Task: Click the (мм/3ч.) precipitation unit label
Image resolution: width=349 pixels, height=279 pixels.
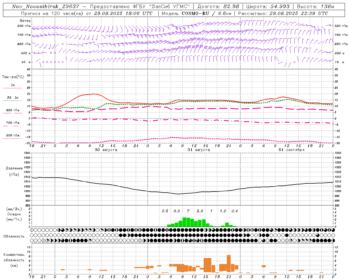Action: tap(14, 209)
